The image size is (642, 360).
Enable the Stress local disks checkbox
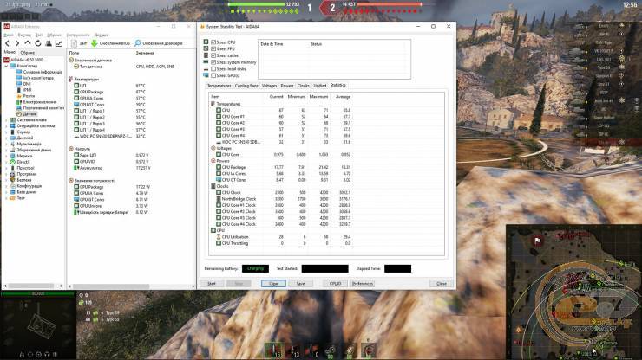pos(213,69)
